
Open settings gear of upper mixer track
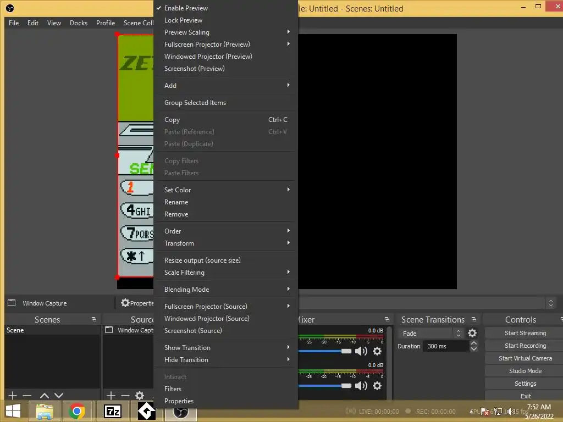[x=377, y=351]
